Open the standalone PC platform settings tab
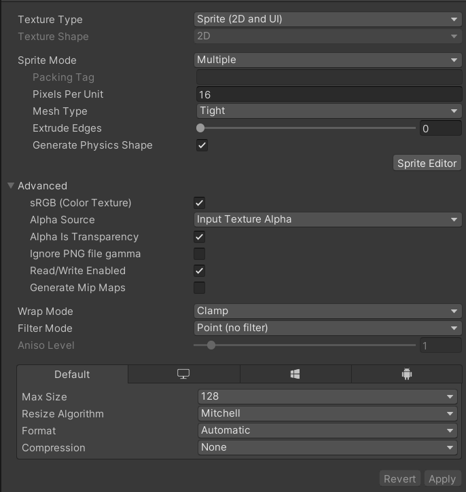The width and height of the screenshot is (466, 492). (183, 374)
